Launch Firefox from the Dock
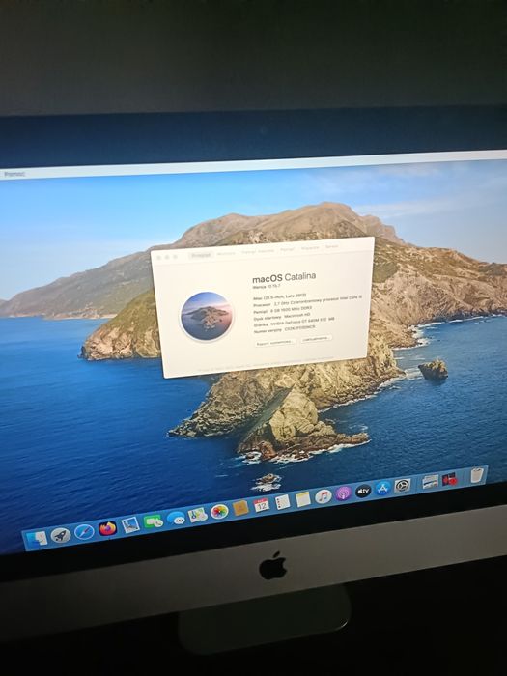The width and height of the screenshot is (507, 676). (107, 528)
